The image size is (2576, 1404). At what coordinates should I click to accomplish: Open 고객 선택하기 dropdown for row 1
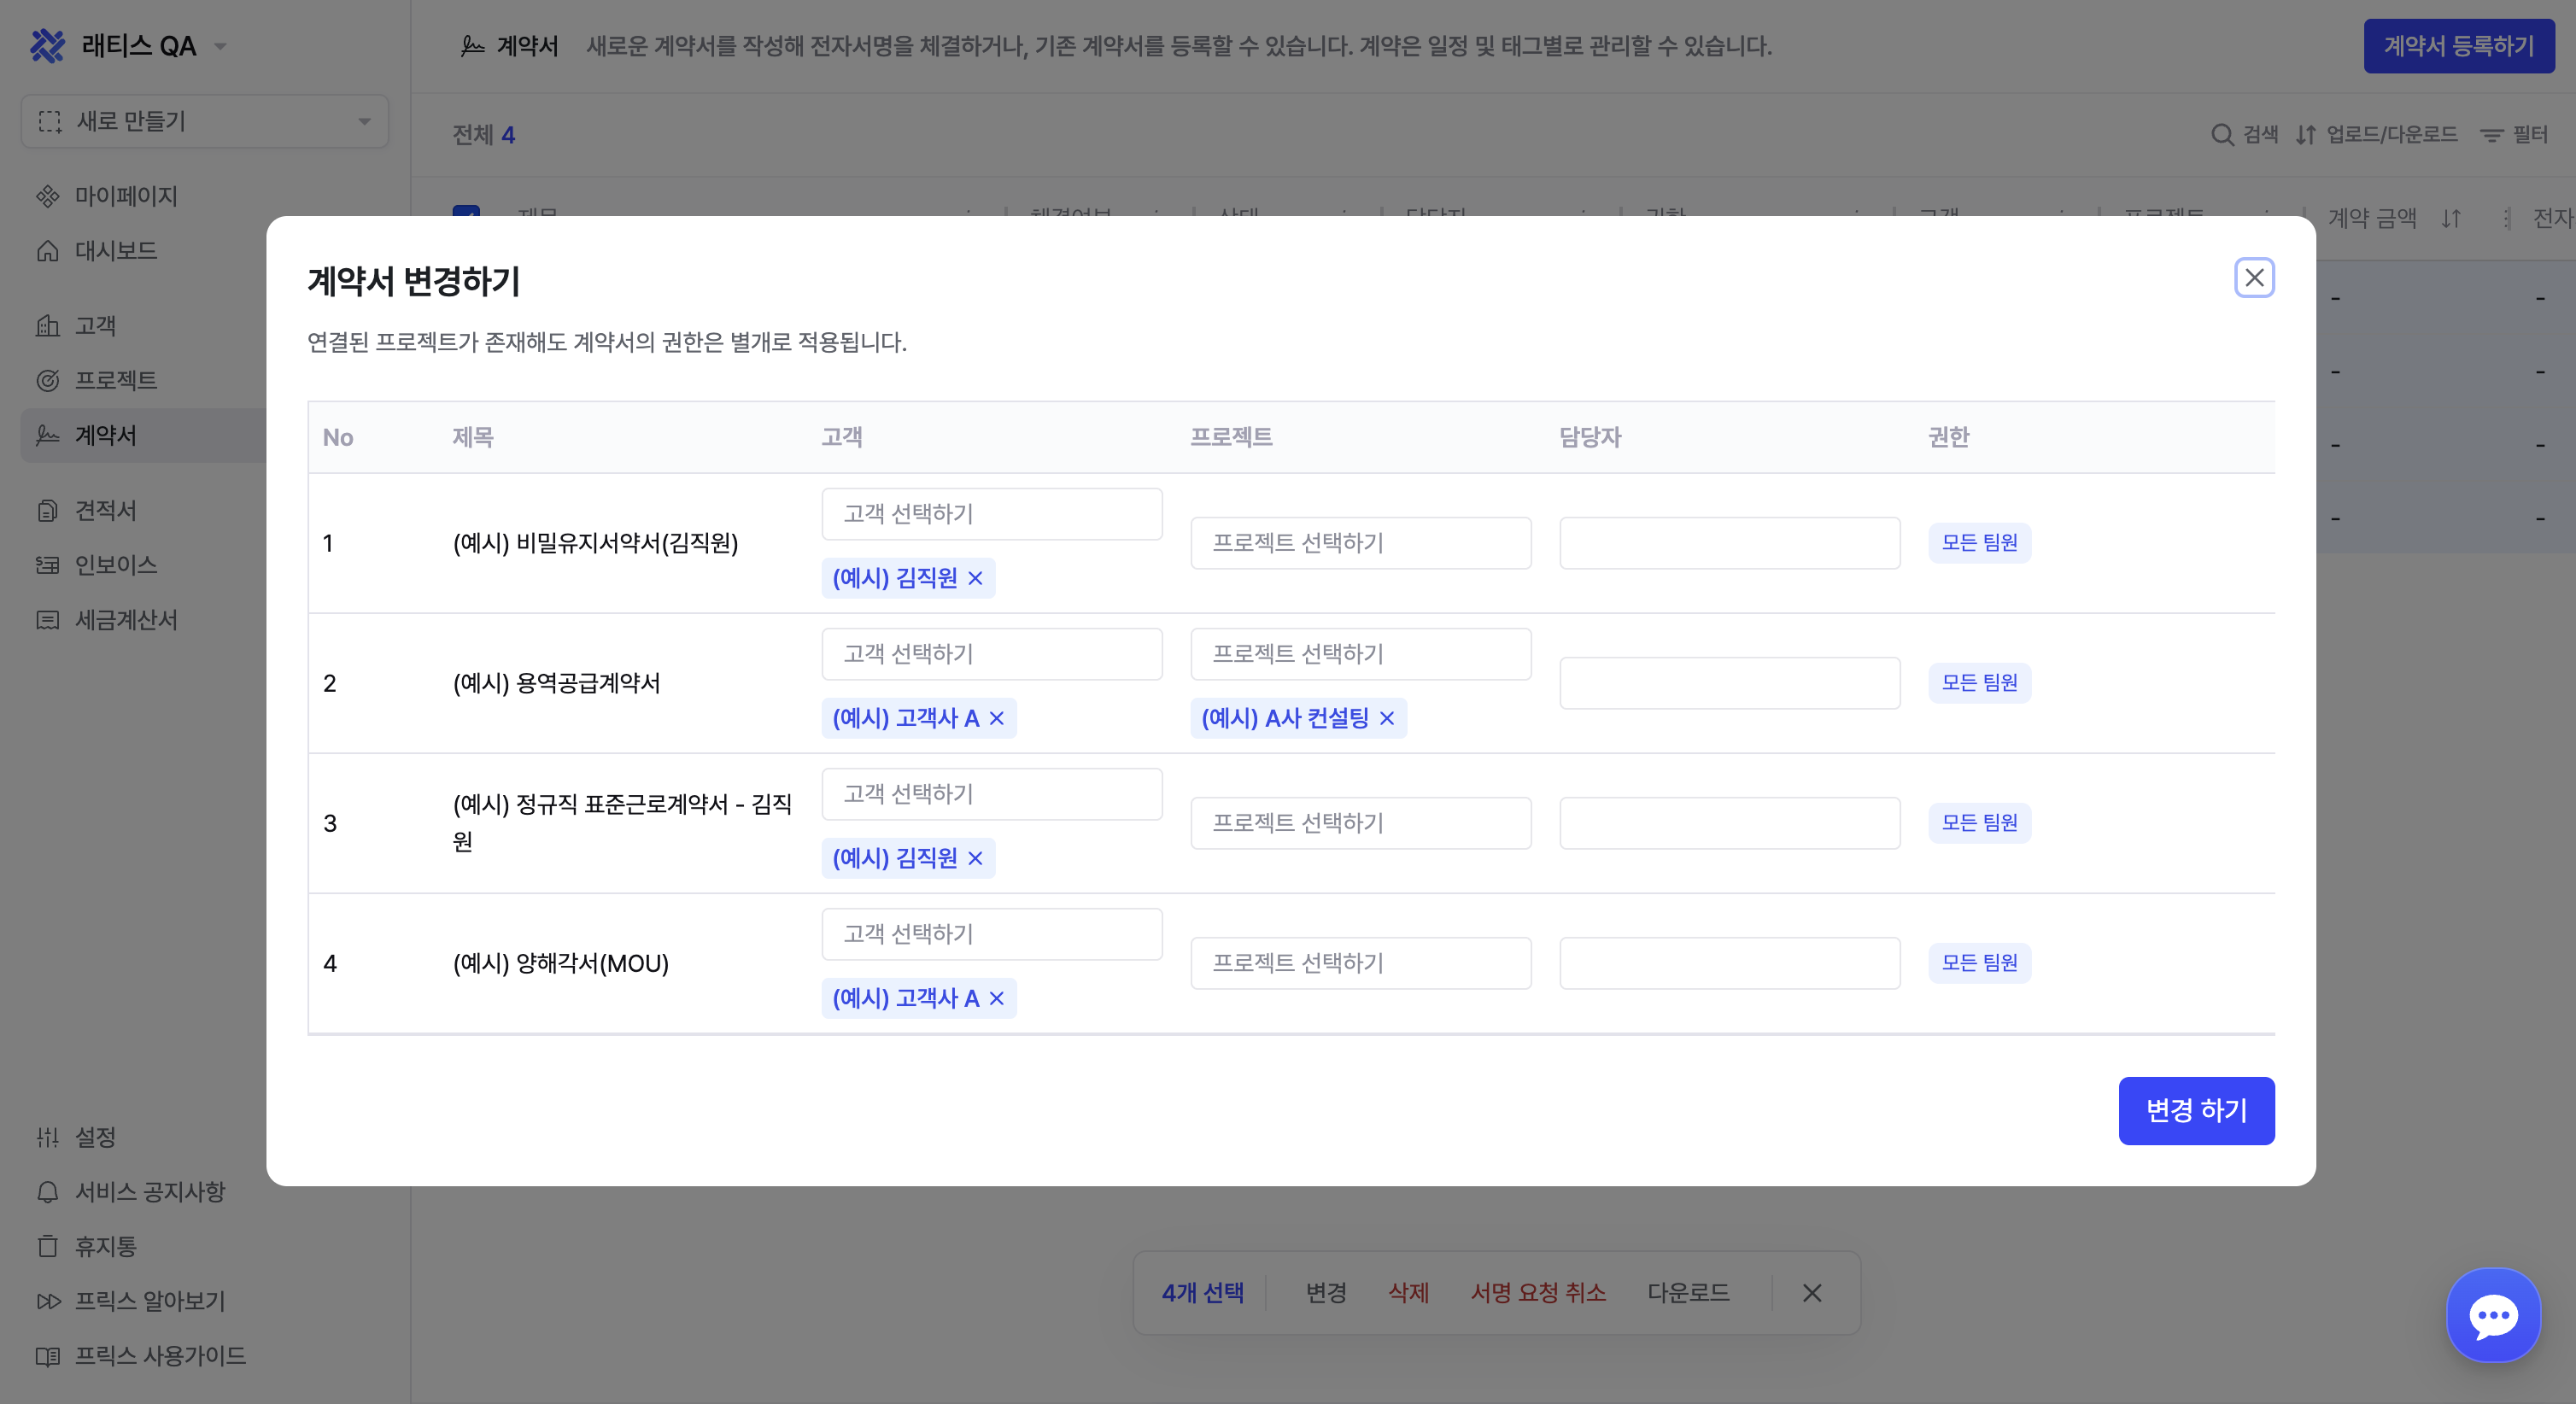tap(991, 514)
